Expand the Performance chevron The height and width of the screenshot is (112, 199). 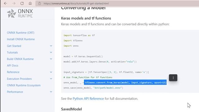point(51,92)
